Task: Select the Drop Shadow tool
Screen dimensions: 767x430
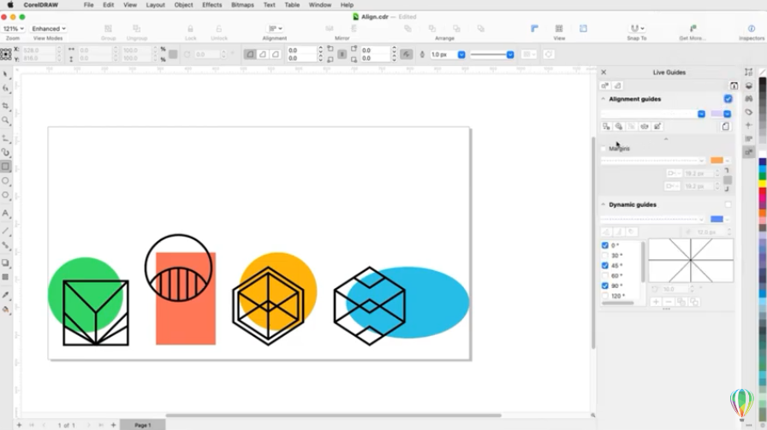Action: pyautogui.click(x=5, y=263)
